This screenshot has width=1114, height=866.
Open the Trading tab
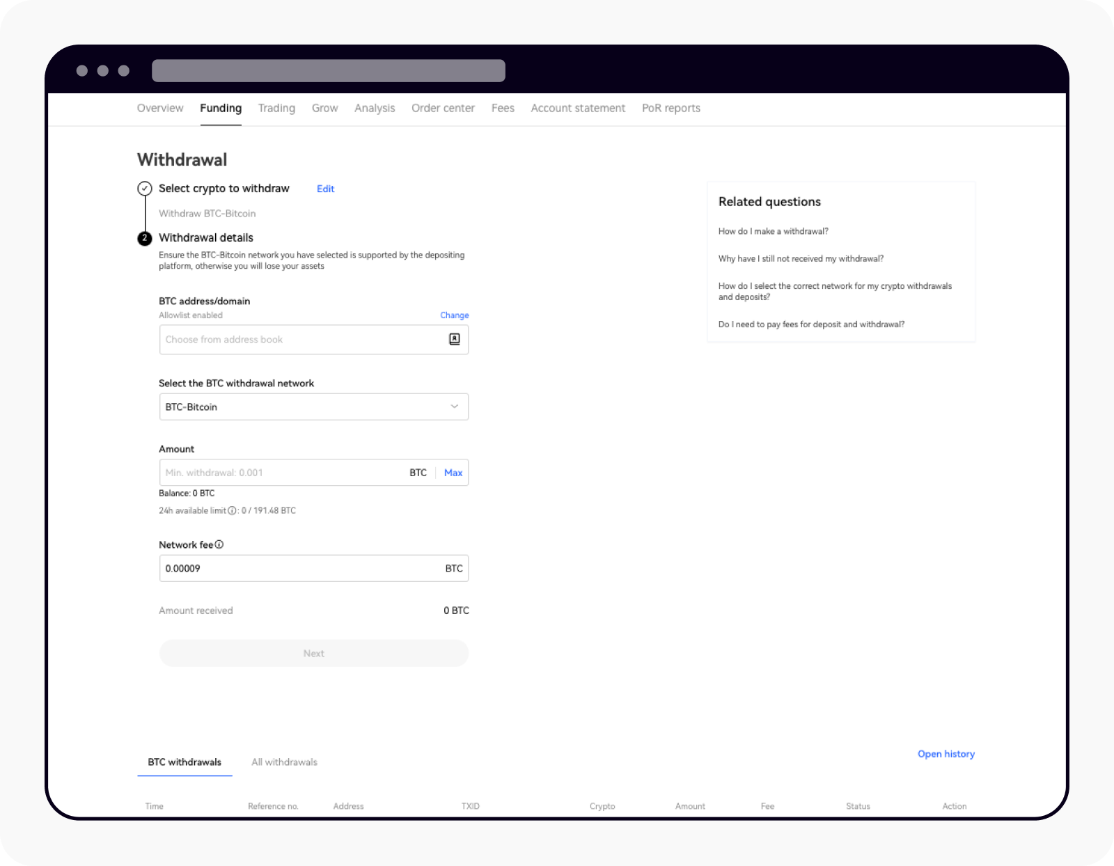[276, 108]
